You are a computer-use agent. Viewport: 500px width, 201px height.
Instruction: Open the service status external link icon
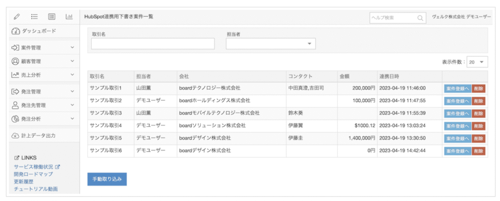(x=57, y=167)
